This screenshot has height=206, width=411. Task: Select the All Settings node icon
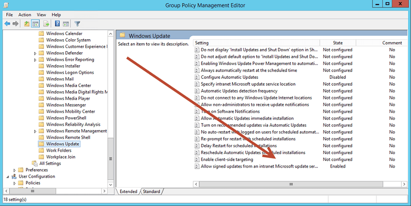pyautogui.click(x=34, y=164)
